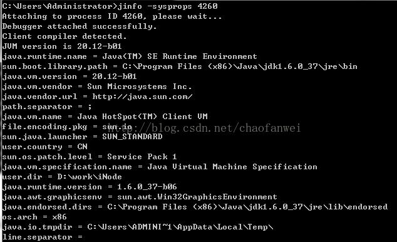Select the JVM version is 20.12-b01 line
Viewport: 397px width, 242px height.
(x=62, y=46)
